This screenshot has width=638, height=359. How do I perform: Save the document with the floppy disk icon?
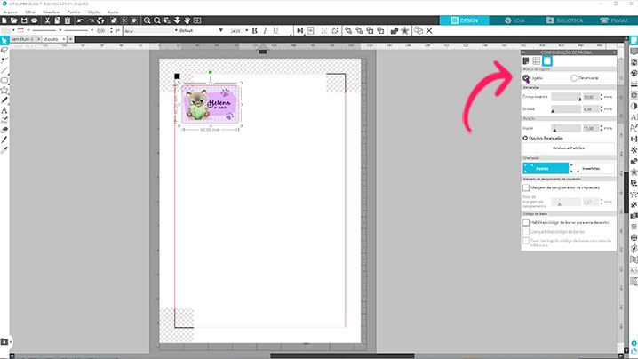[24, 20]
